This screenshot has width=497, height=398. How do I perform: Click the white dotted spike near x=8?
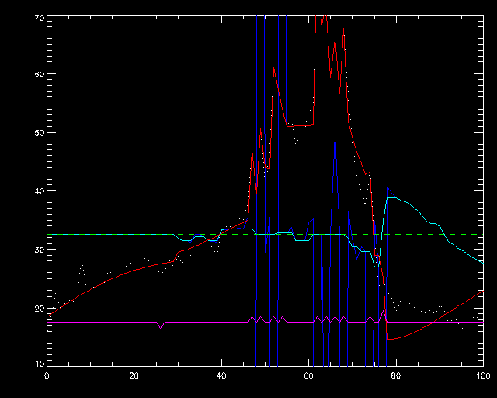click(x=82, y=261)
